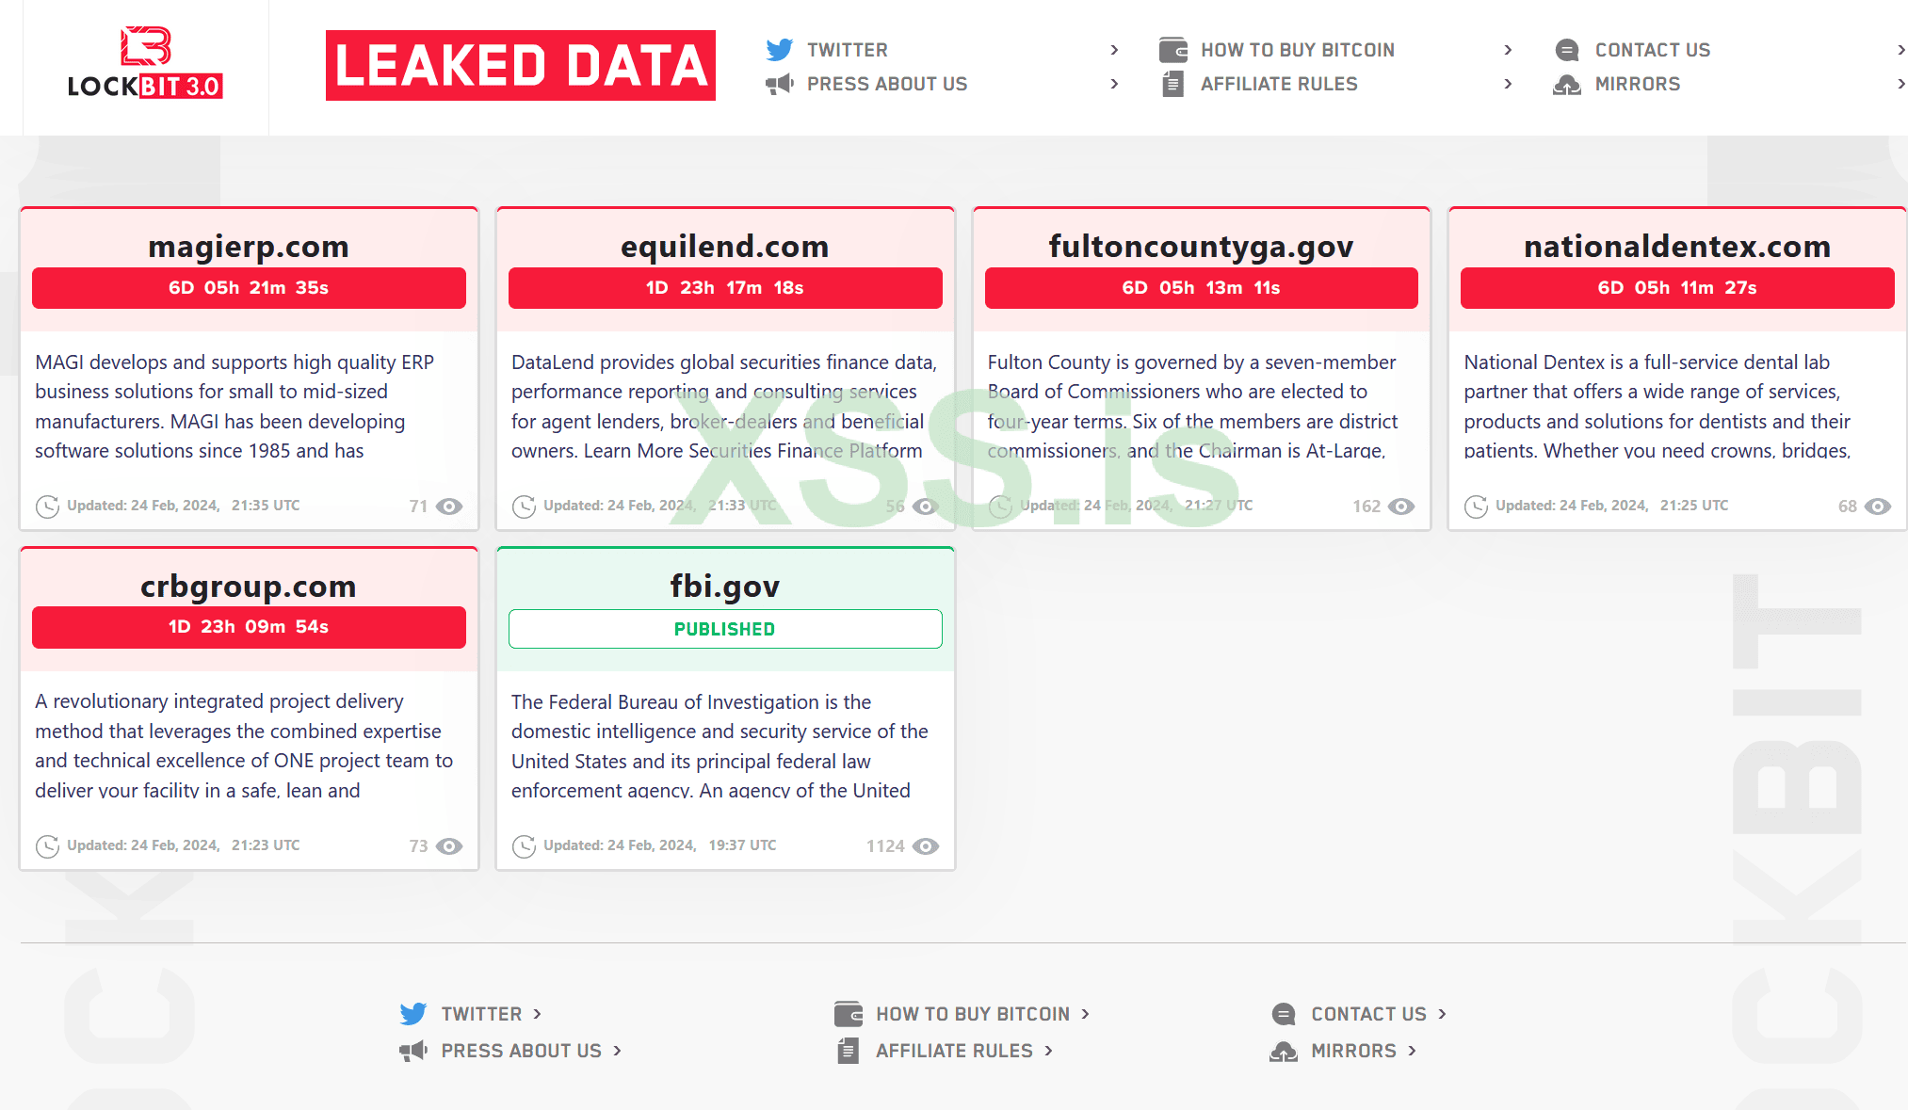Click the eye icon on fultoncountyga.gov card
This screenshot has width=1908, height=1110.
click(x=1402, y=507)
